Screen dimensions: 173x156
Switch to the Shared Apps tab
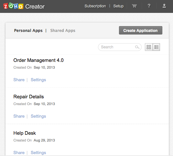click(63, 31)
